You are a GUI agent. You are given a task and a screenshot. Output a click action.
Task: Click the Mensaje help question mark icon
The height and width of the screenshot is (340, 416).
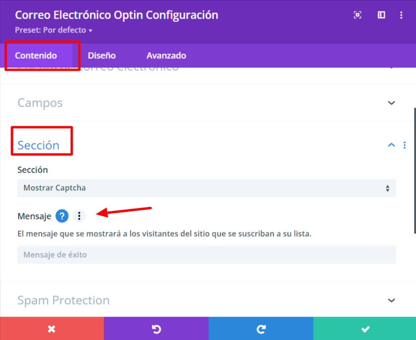[x=62, y=216]
